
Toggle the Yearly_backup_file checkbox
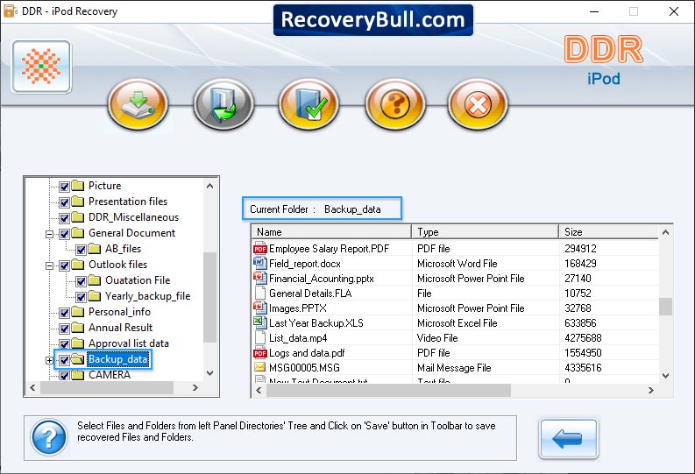[x=81, y=297]
